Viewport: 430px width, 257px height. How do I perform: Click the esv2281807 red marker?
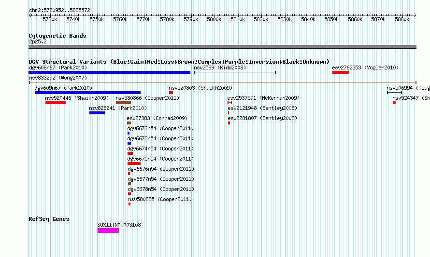229,123
